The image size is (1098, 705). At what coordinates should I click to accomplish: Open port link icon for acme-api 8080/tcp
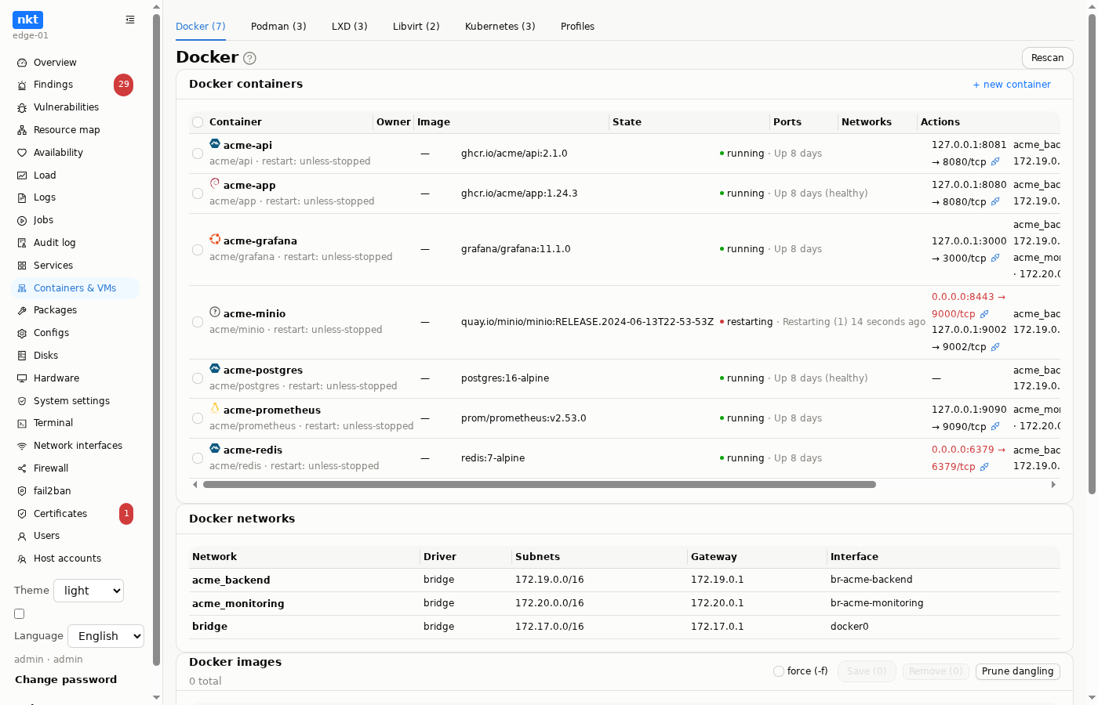(995, 162)
